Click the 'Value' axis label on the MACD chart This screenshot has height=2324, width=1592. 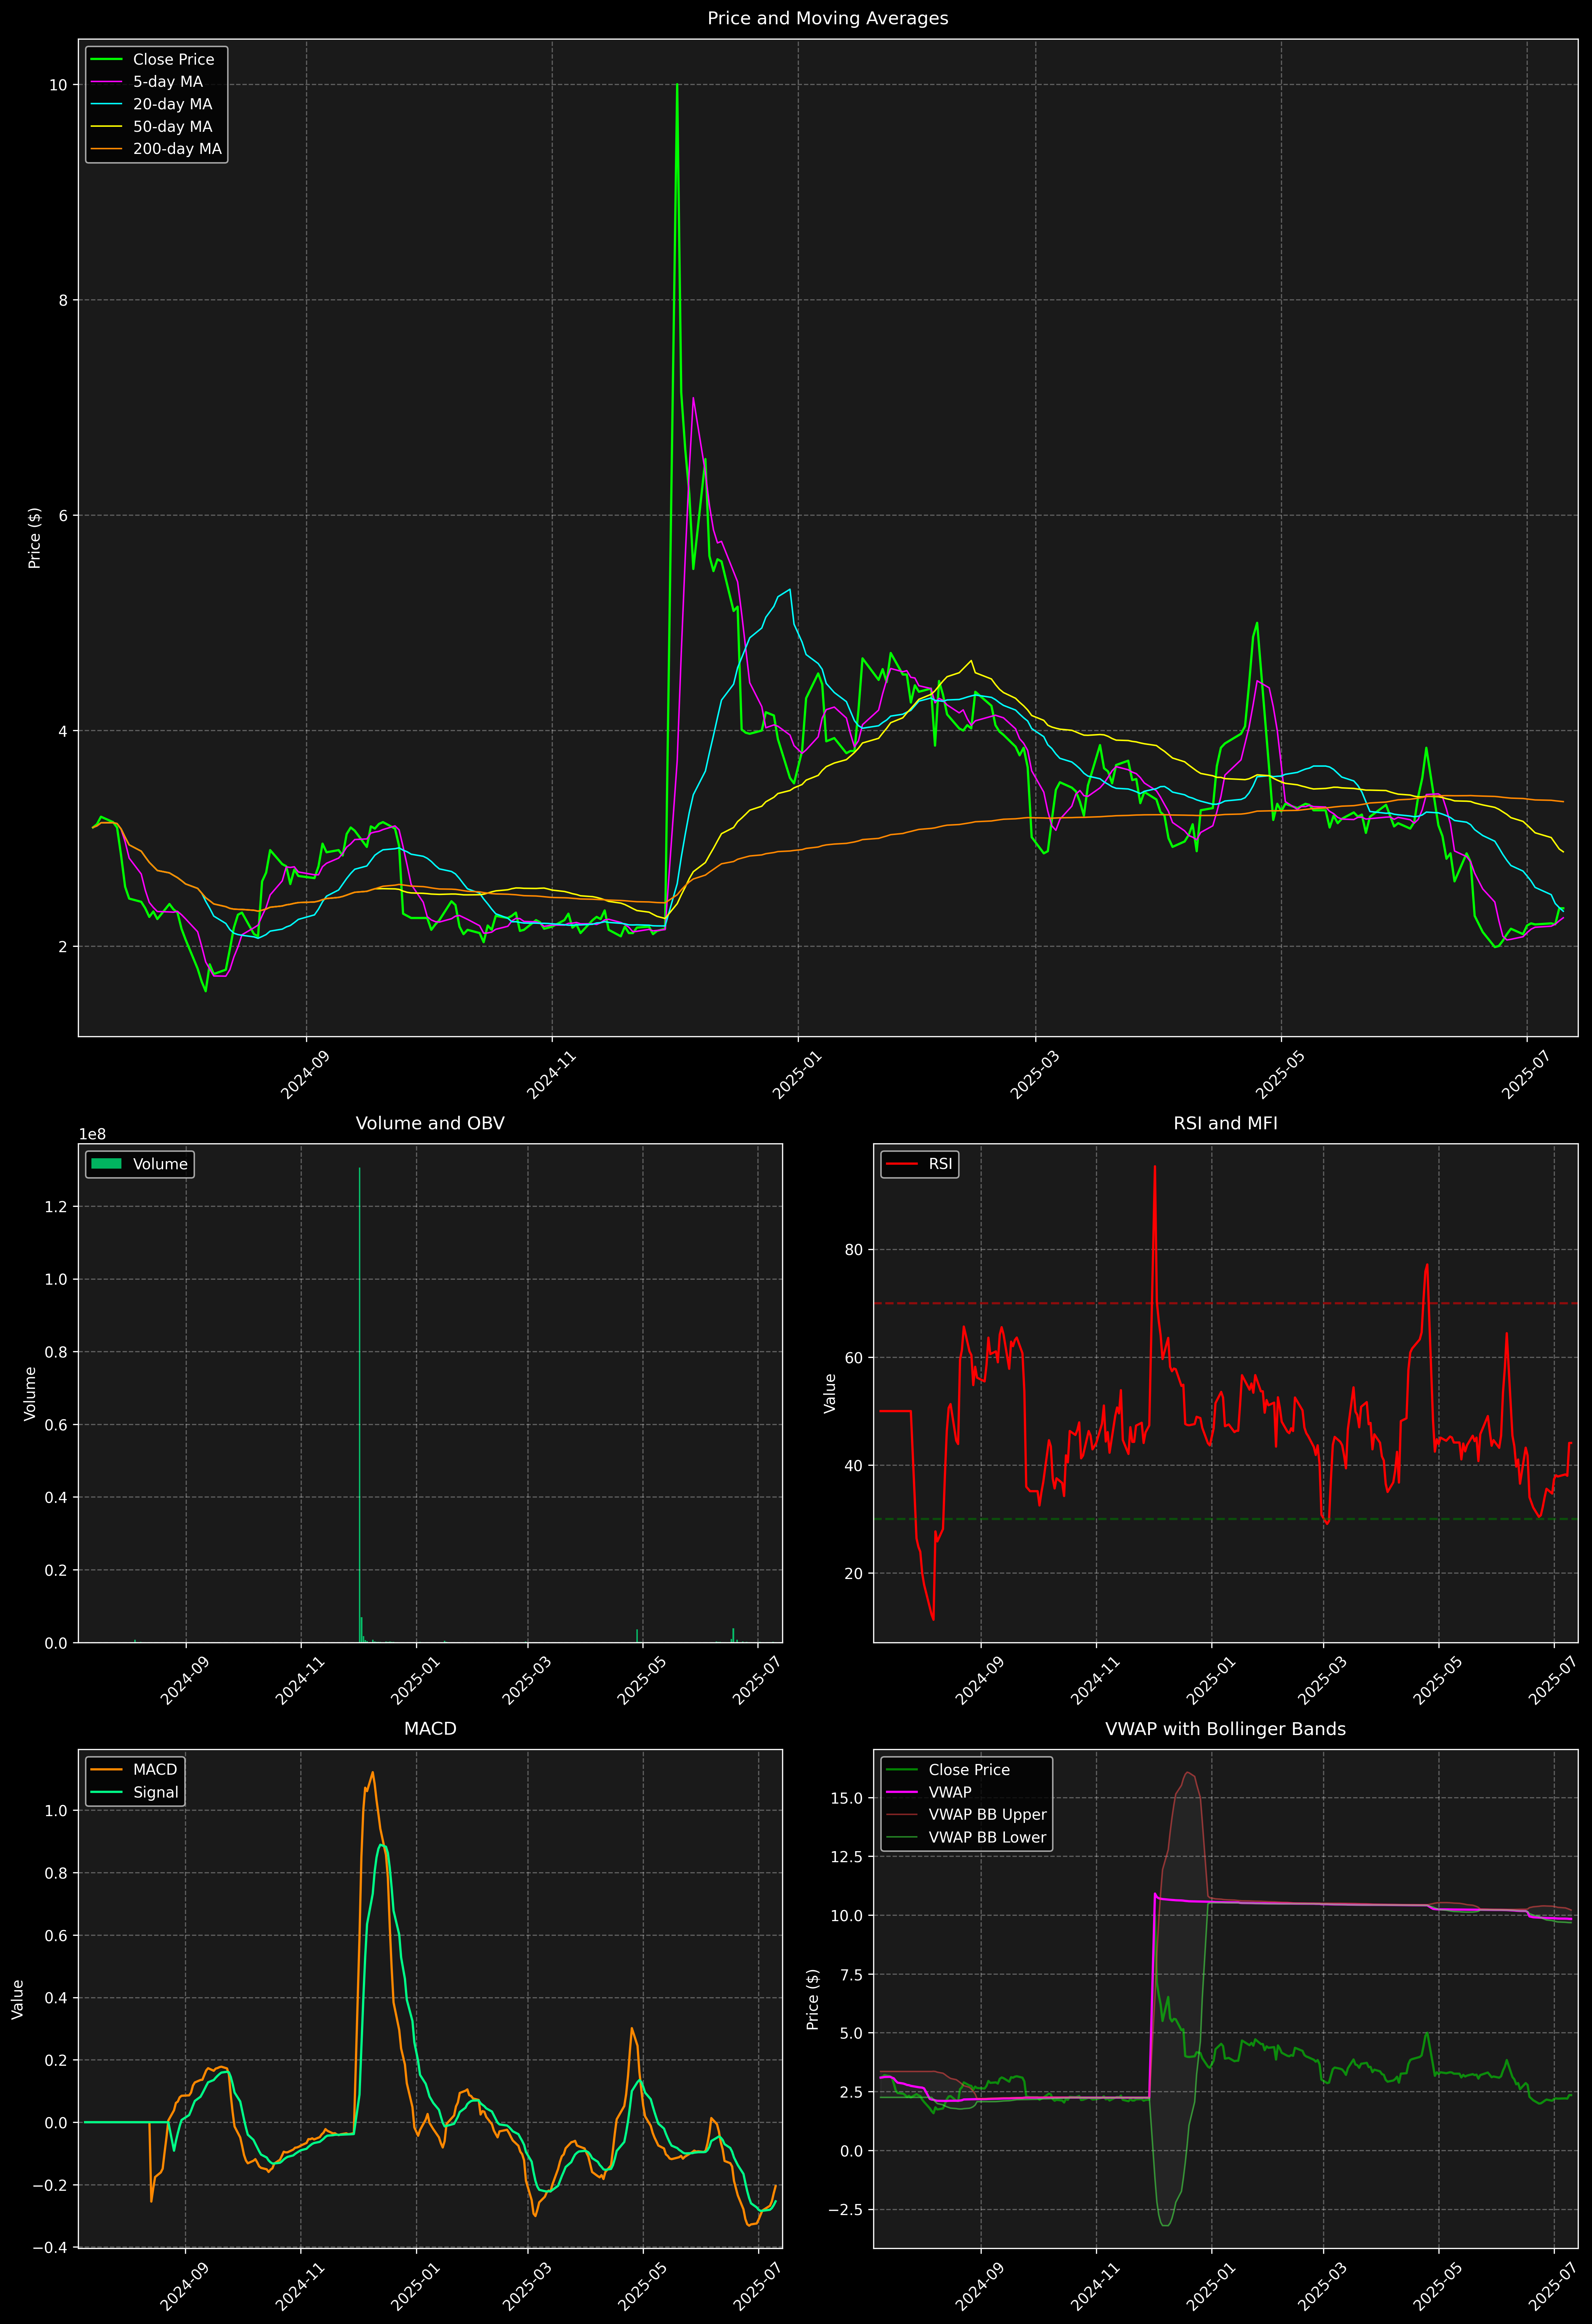click(x=17, y=1999)
